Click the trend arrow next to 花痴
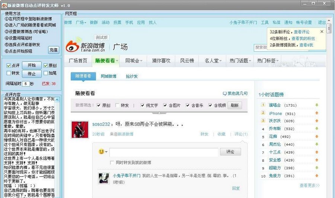This screenshot has width=335, height=198. pyautogui.click(x=317, y=136)
